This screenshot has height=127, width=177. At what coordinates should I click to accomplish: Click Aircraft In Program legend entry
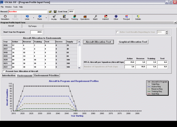[157, 82]
